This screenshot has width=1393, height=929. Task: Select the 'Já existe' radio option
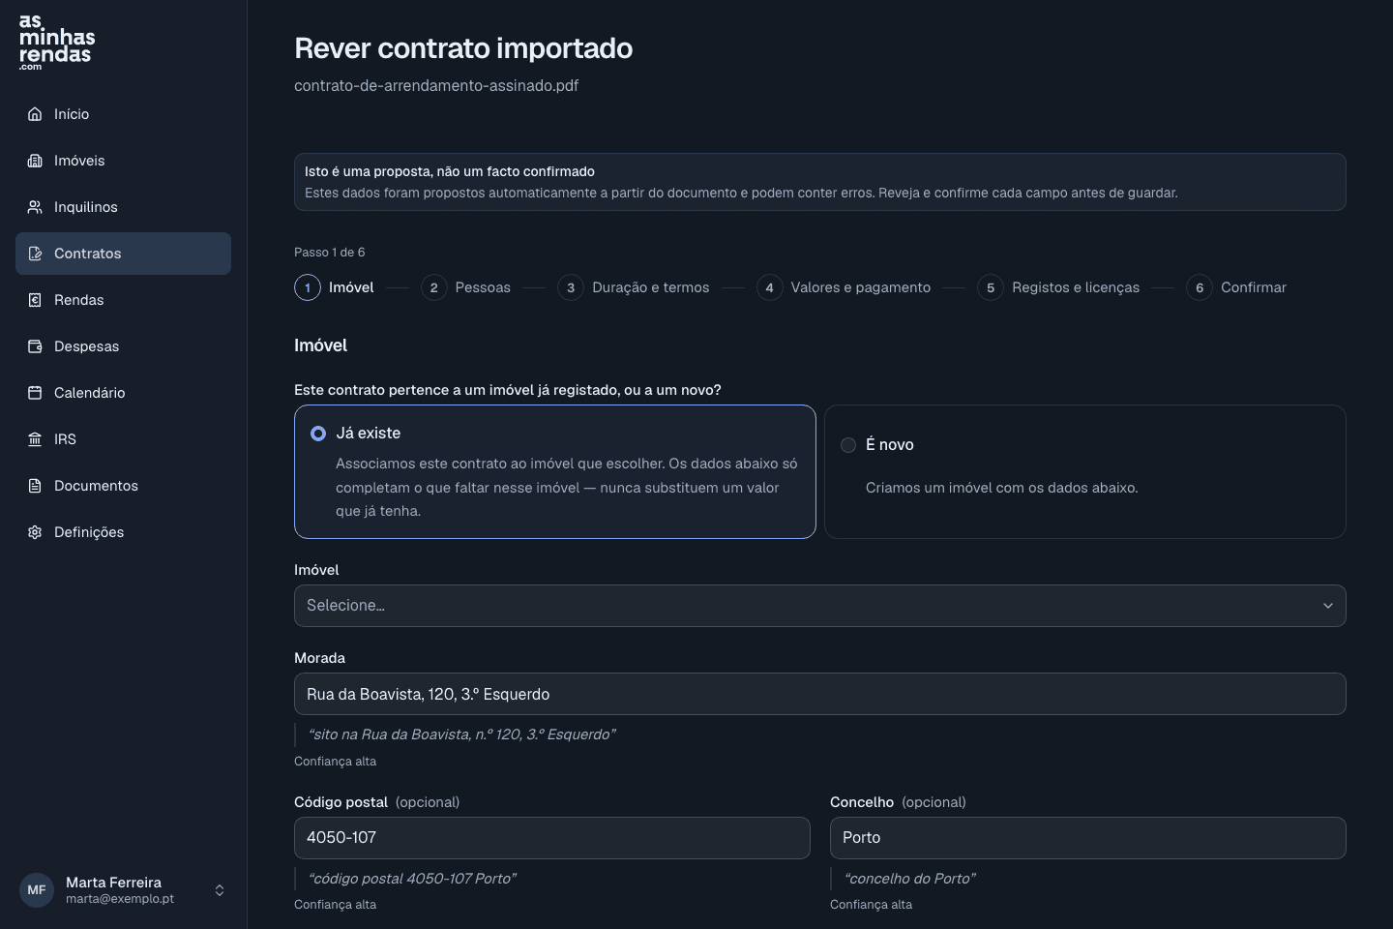click(x=318, y=434)
